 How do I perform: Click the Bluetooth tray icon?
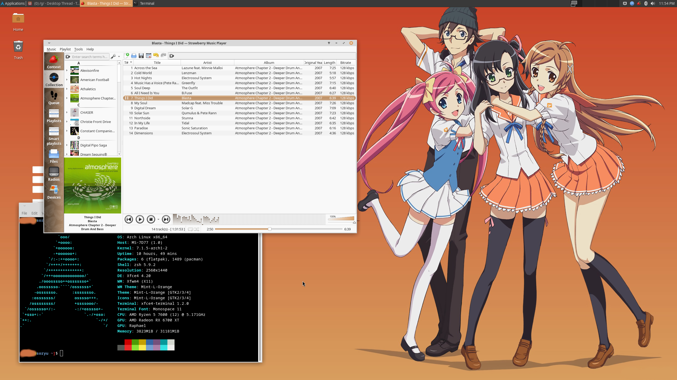coord(646,3)
